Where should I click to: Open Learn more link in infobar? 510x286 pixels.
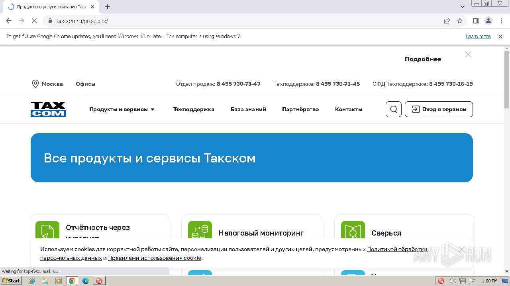[x=478, y=36]
